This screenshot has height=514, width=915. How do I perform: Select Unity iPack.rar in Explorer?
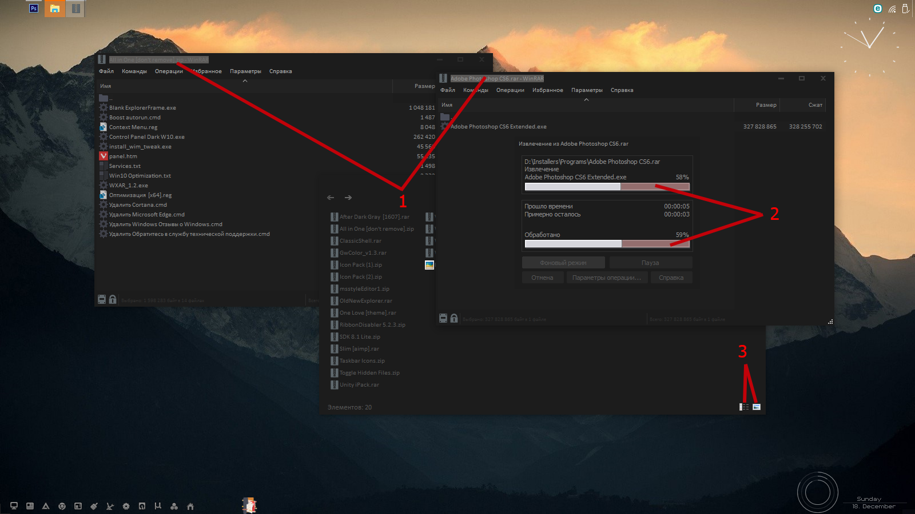355,385
